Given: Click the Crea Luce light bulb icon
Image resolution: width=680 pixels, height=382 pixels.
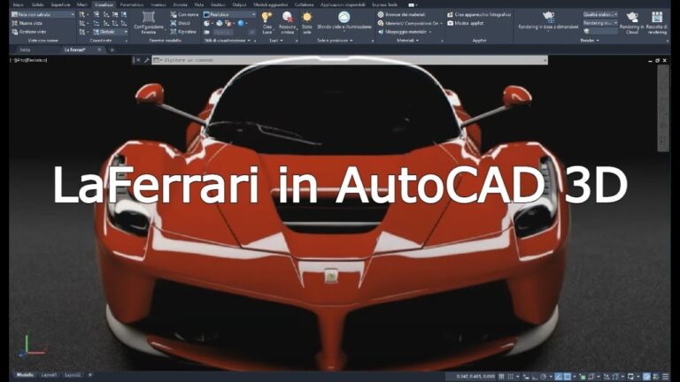Looking at the screenshot, I should coord(267,18).
